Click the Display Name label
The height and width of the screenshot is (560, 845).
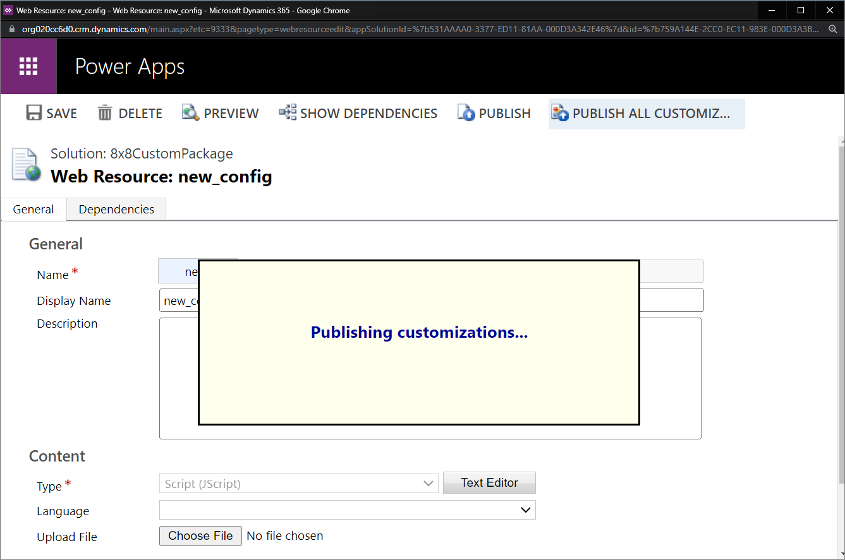pos(74,301)
